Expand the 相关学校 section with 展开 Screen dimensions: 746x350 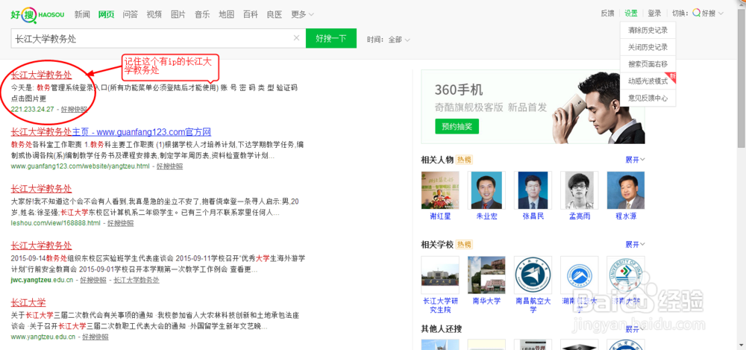pos(635,244)
